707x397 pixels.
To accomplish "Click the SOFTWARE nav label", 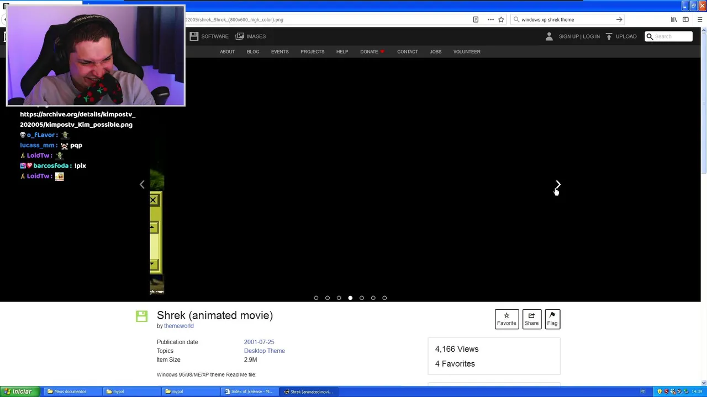I will pyautogui.click(x=215, y=36).
